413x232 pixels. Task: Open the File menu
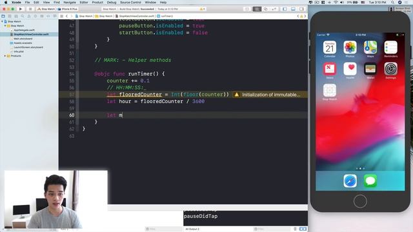tap(27, 3)
